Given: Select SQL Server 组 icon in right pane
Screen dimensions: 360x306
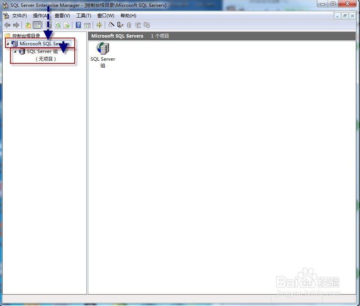Looking at the screenshot, I should (x=103, y=55).
